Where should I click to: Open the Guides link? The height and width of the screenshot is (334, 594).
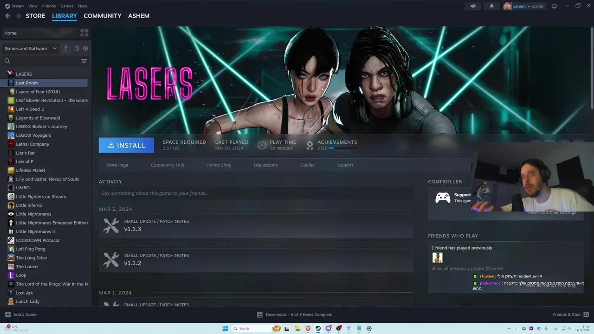(307, 165)
